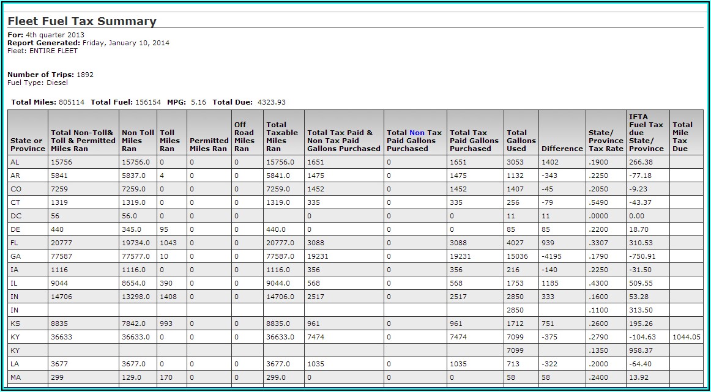Viewport: 711px width, 392px height.
Task: Select the DC state row label
Action: click(16, 216)
